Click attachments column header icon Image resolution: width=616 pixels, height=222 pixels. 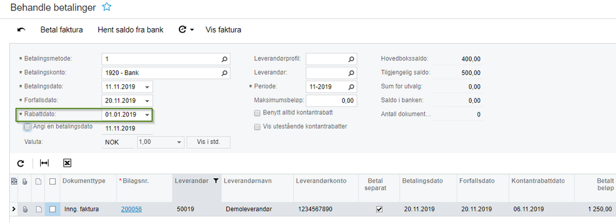coord(25,181)
